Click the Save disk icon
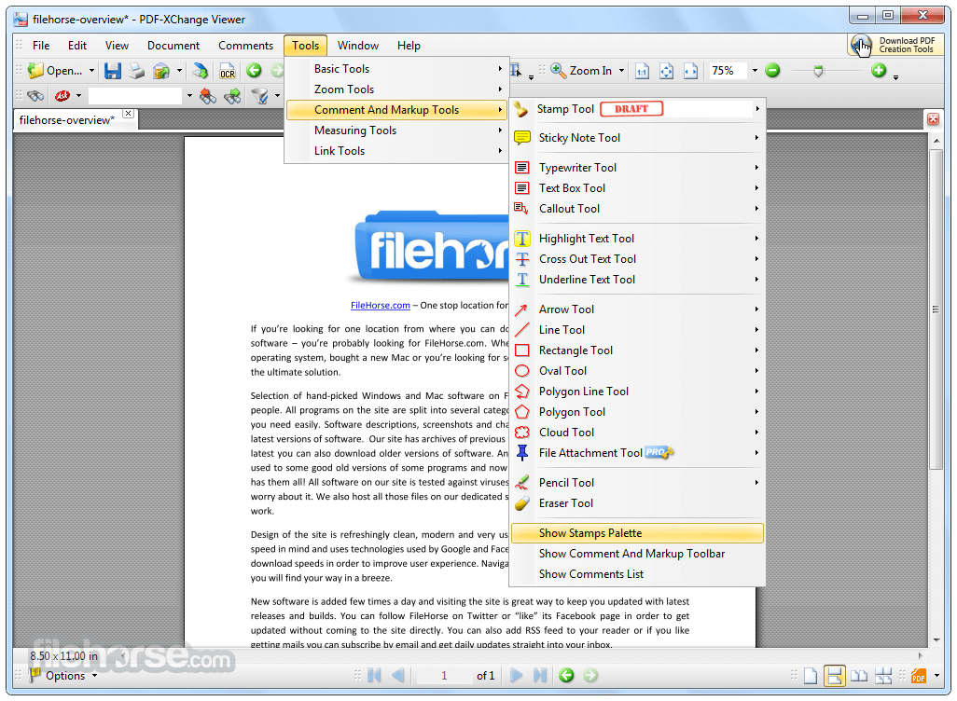Image resolution: width=957 pixels, height=701 pixels. [x=112, y=71]
